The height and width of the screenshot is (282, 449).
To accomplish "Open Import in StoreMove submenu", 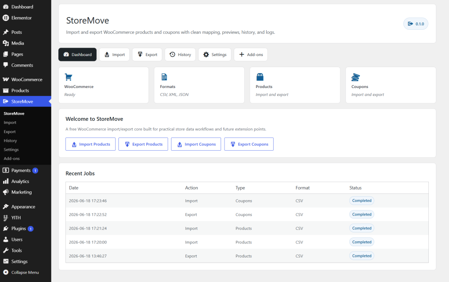I will [10, 123].
